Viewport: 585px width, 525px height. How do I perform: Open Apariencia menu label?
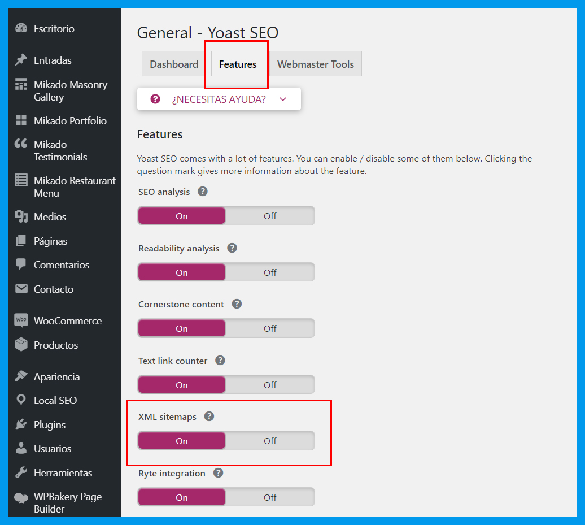(x=56, y=376)
